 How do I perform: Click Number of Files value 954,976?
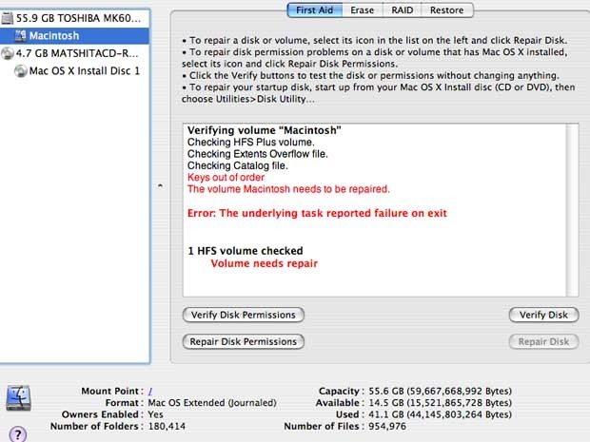(387, 426)
